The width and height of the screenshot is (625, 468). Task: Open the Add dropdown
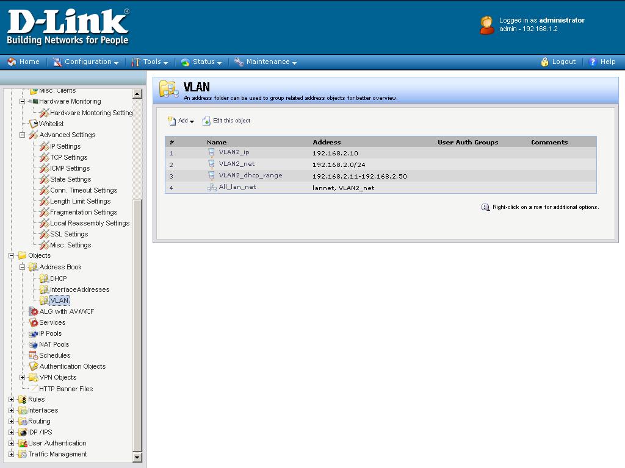[181, 121]
